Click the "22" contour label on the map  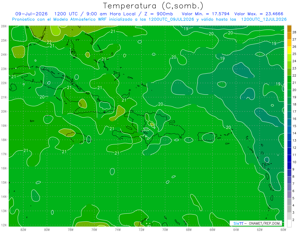point(49,42)
